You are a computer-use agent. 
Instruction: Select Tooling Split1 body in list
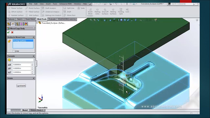23,41
